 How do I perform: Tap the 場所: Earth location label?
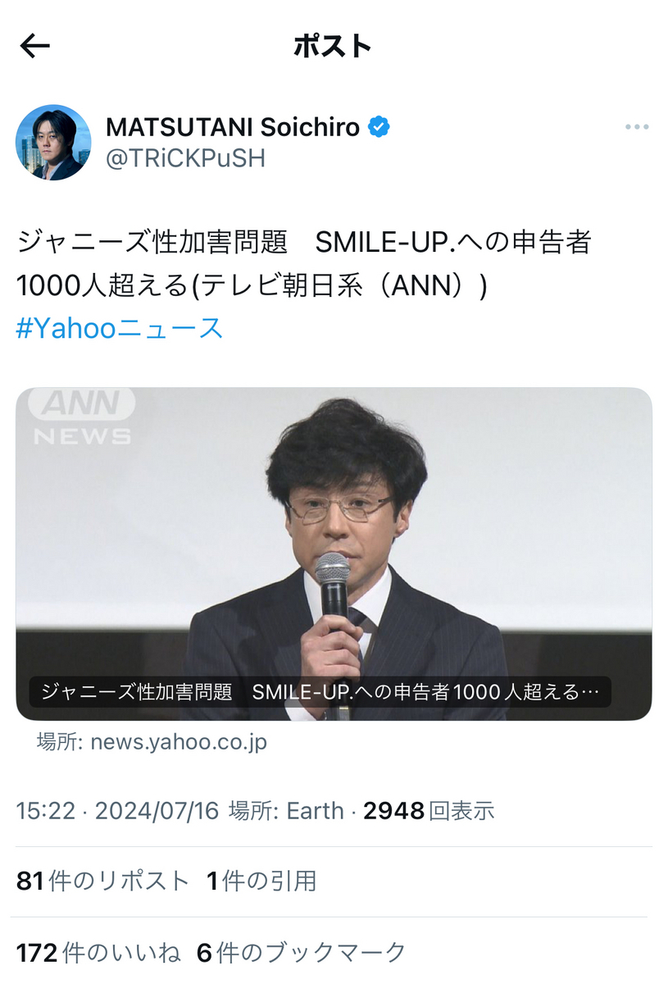coord(286,812)
